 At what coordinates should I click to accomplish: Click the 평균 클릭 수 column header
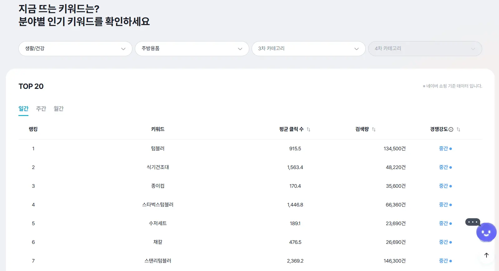tap(291, 129)
